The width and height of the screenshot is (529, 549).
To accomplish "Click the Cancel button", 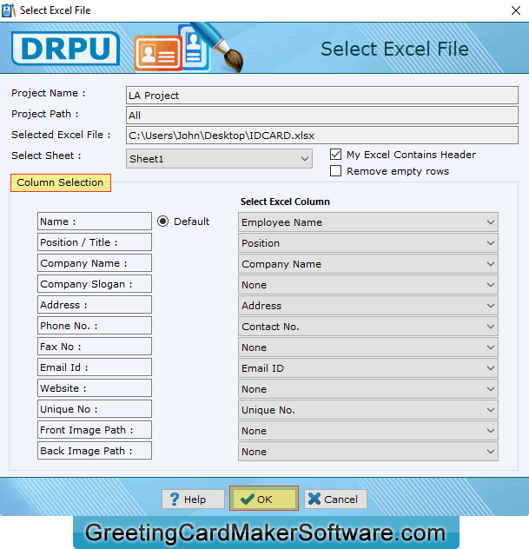I will pyautogui.click(x=335, y=499).
